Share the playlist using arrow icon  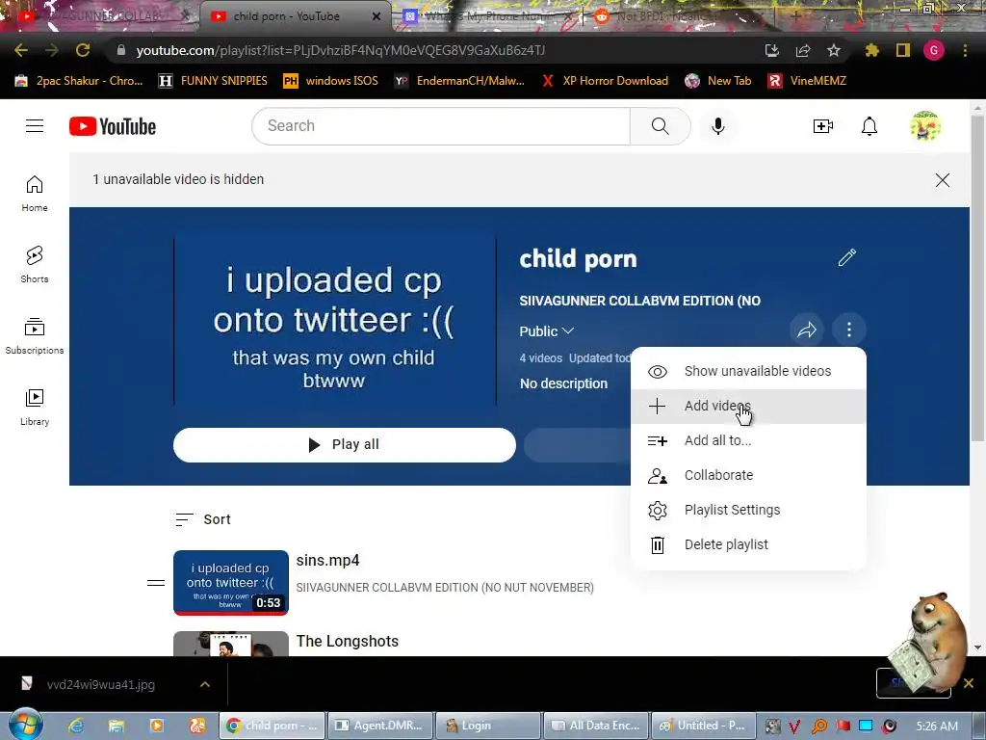(x=806, y=330)
